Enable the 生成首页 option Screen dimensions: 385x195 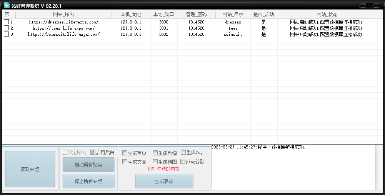(125, 153)
